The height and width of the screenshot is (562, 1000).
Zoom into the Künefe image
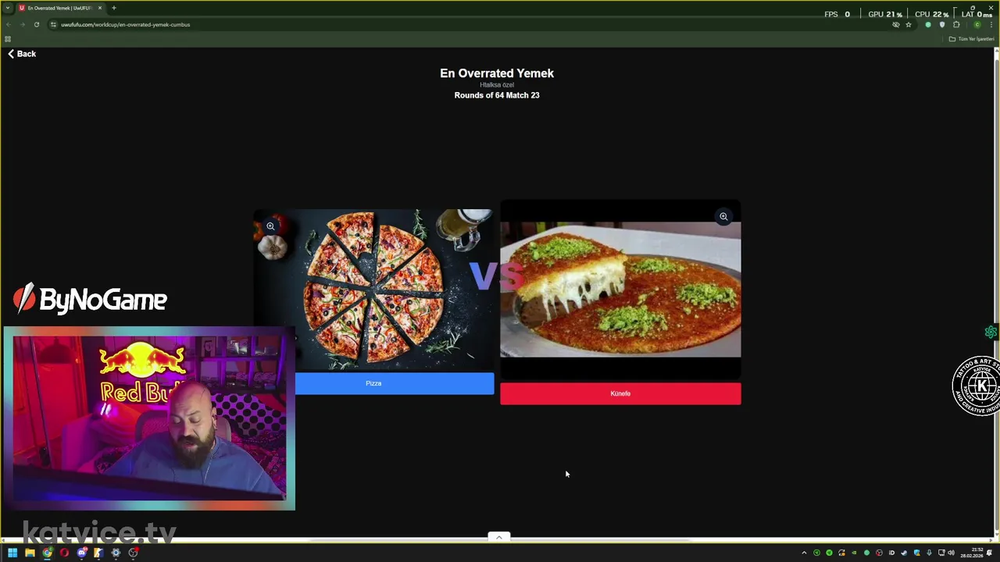(723, 216)
